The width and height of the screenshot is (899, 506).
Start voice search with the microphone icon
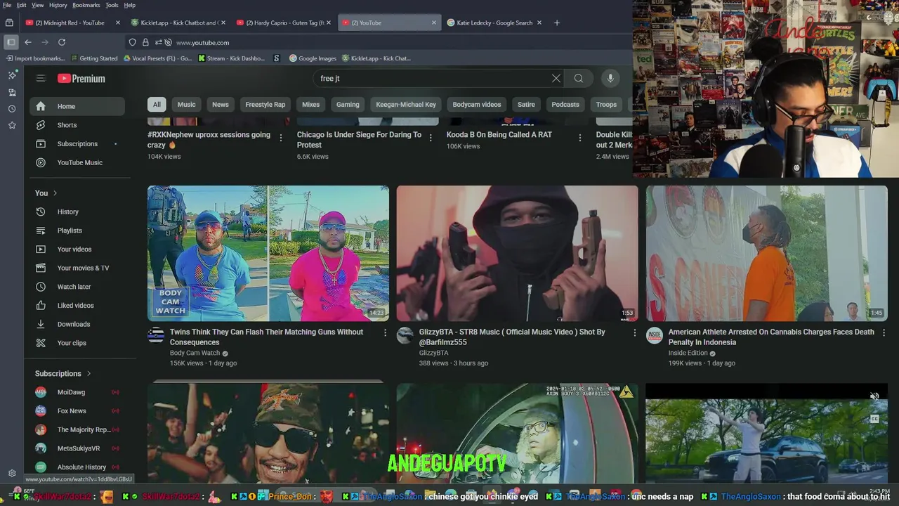pyautogui.click(x=610, y=79)
